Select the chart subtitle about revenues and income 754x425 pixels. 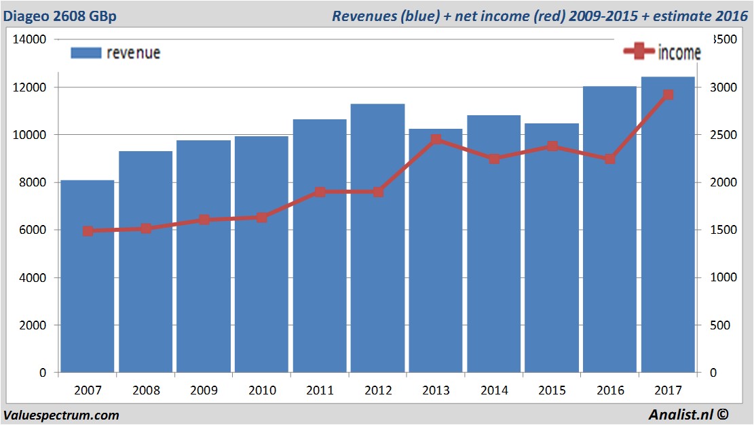tap(539, 16)
